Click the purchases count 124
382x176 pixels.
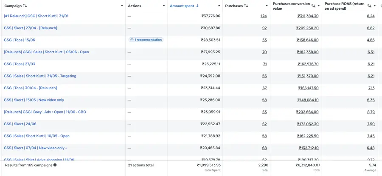click(263, 16)
